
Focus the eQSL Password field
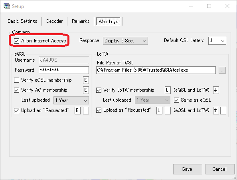(x=64, y=70)
